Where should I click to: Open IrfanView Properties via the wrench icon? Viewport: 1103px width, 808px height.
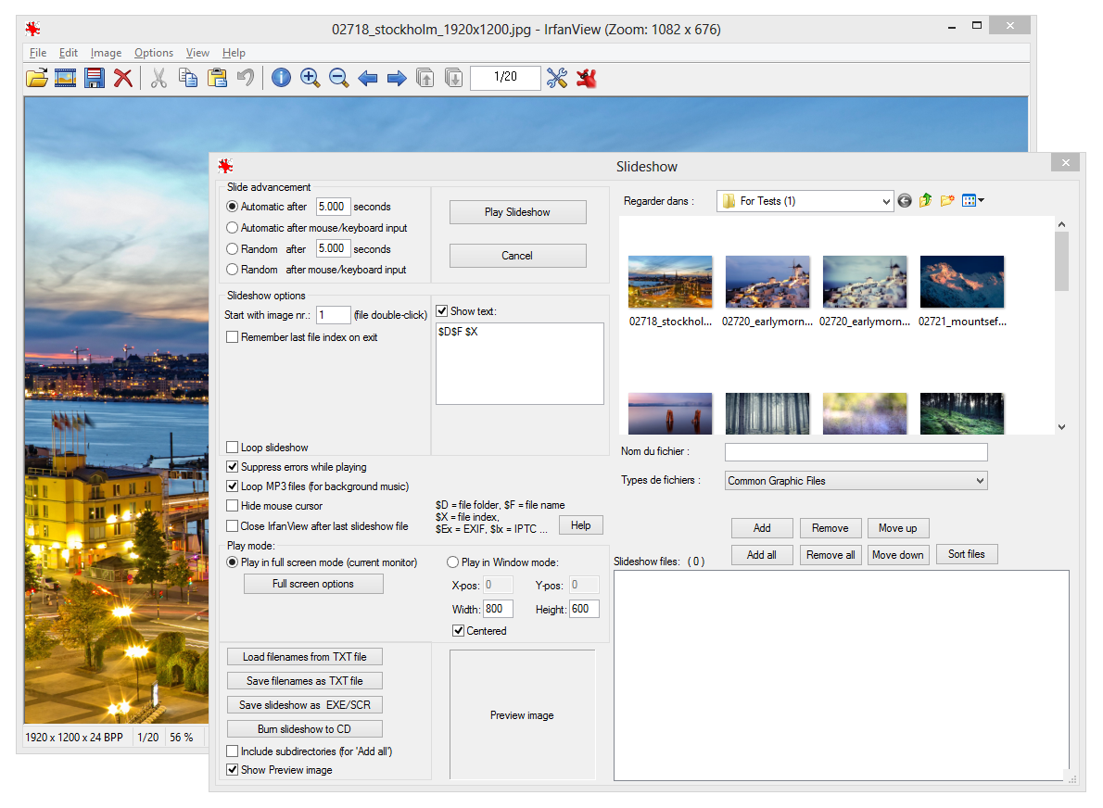pyautogui.click(x=557, y=78)
